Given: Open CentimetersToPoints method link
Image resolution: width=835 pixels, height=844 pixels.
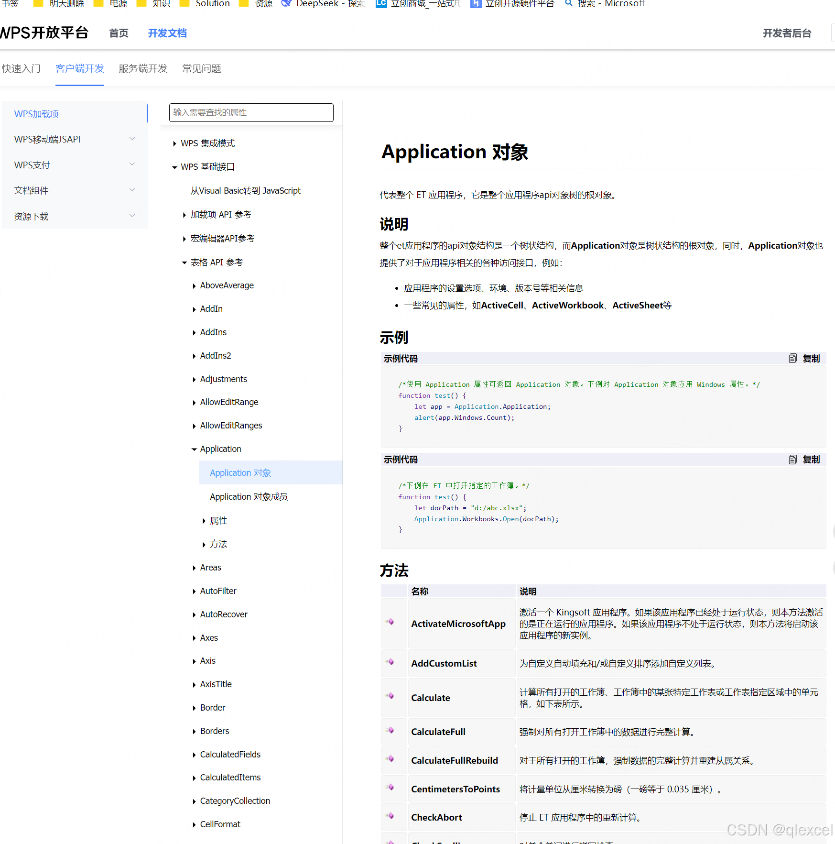Looking at the screenshot, I should tap(455, 789).
